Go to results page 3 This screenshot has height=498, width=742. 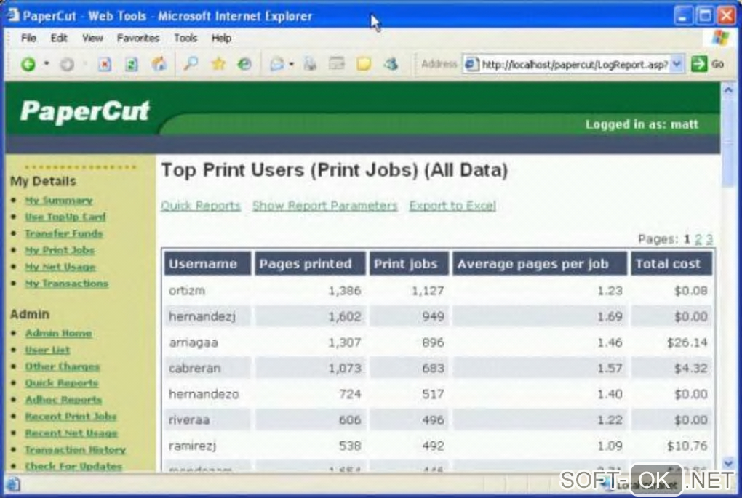point(709,239)
